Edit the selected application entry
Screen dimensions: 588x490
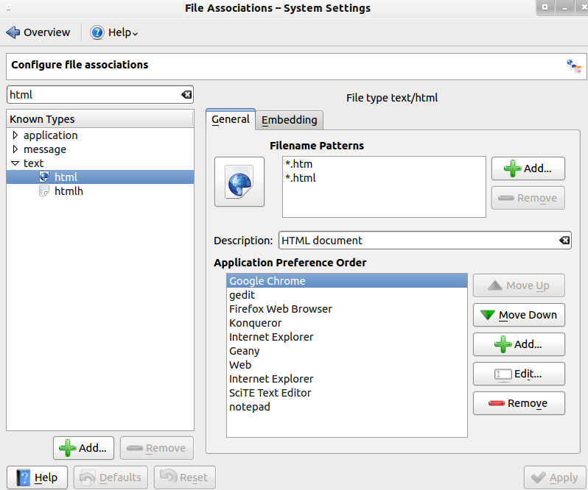point(519,374)
